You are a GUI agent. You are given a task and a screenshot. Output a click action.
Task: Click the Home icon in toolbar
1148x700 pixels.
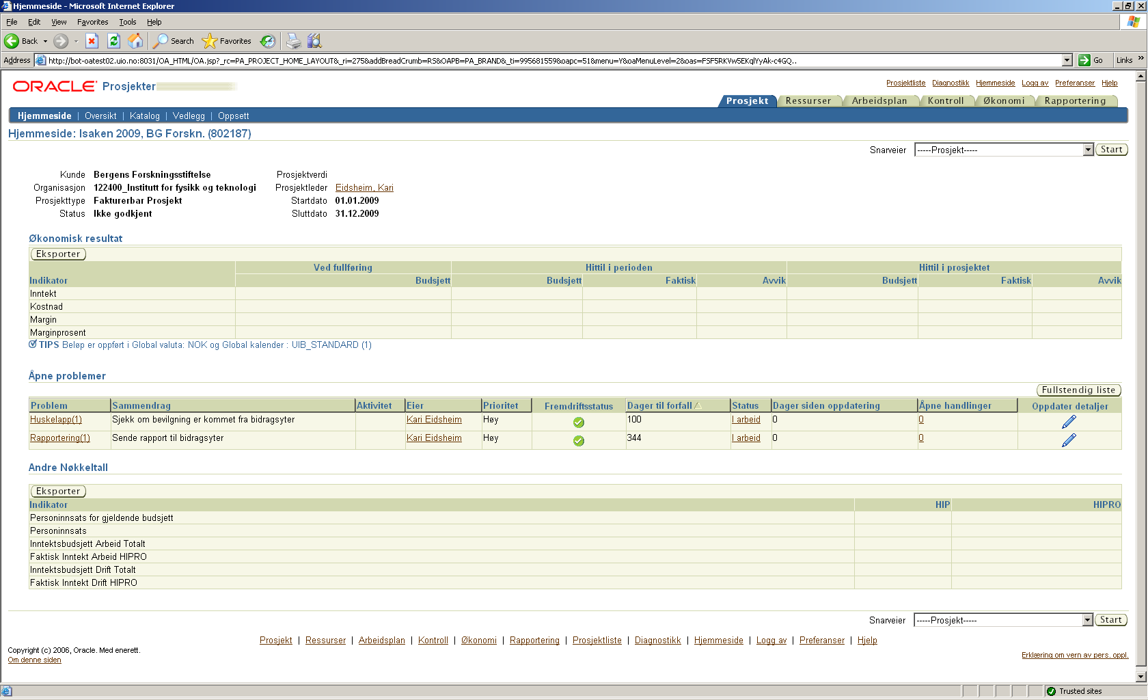(136, 41)
